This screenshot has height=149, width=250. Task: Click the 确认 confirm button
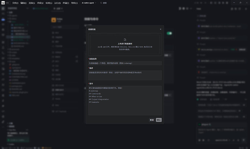click(159, 120)
